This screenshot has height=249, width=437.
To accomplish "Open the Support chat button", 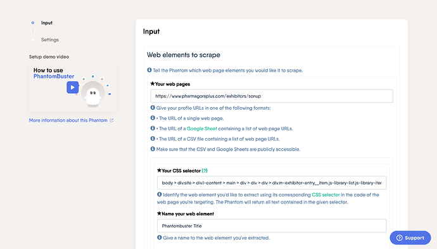I will (410, 238).
